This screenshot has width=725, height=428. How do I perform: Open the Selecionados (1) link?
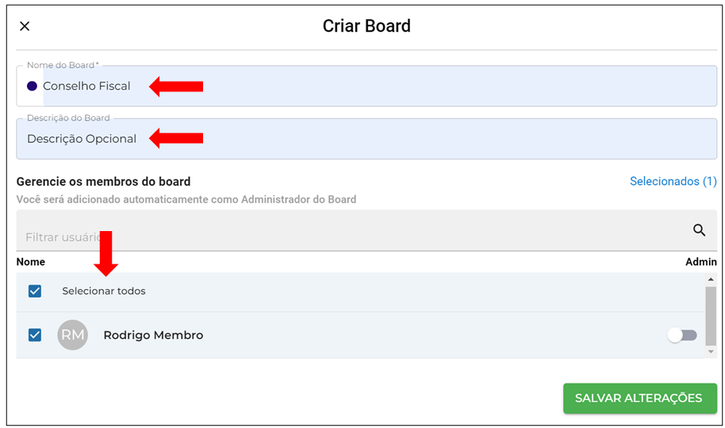coord(673,181)
